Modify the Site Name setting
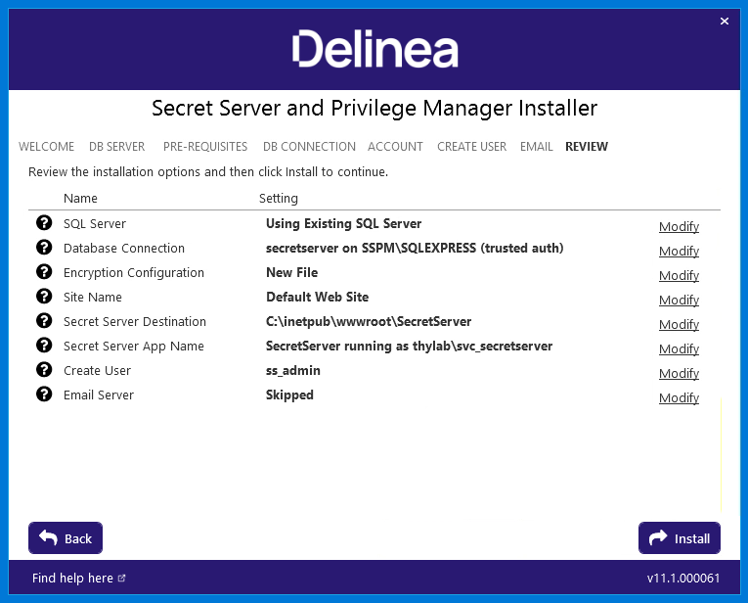 tap(679, 300)
